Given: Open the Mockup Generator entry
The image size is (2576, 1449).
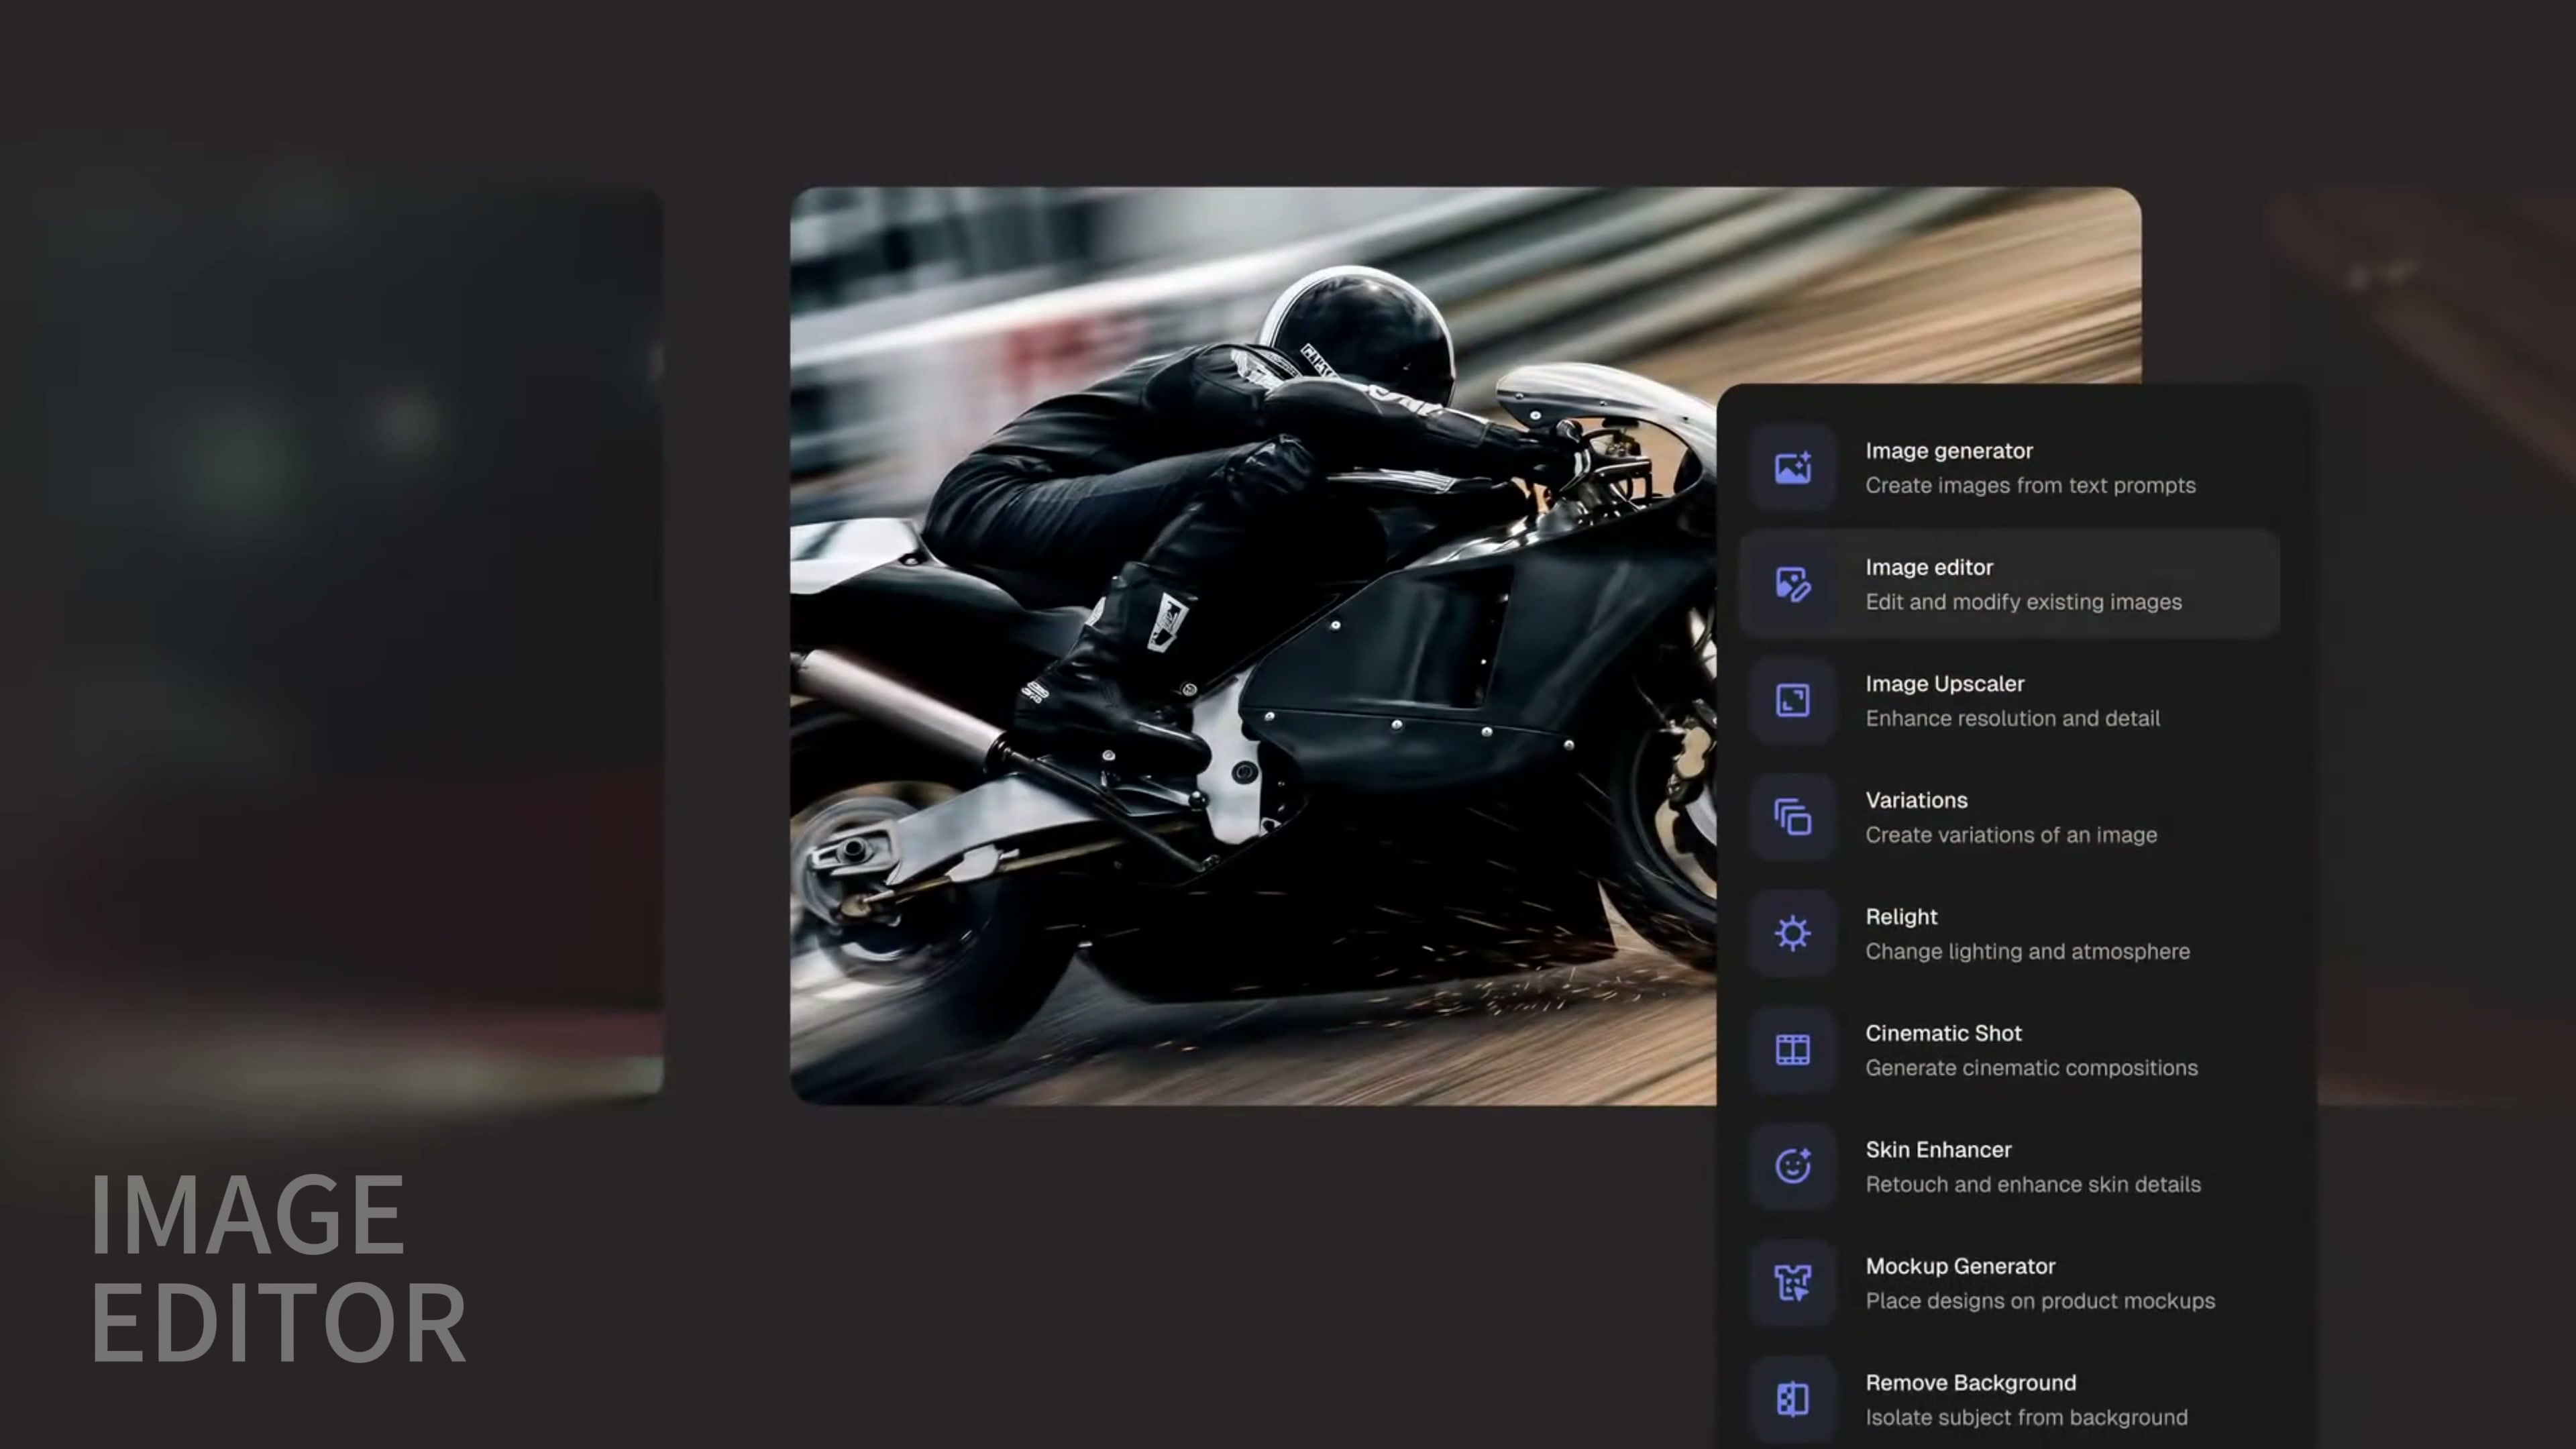Looking at the screenshot, I should [2010, 1283].
